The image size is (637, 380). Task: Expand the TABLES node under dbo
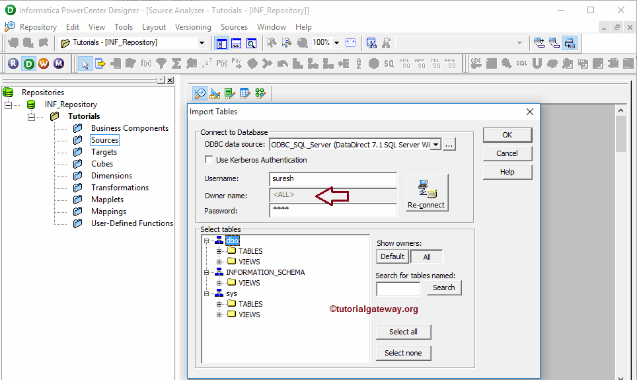point(219,251)
